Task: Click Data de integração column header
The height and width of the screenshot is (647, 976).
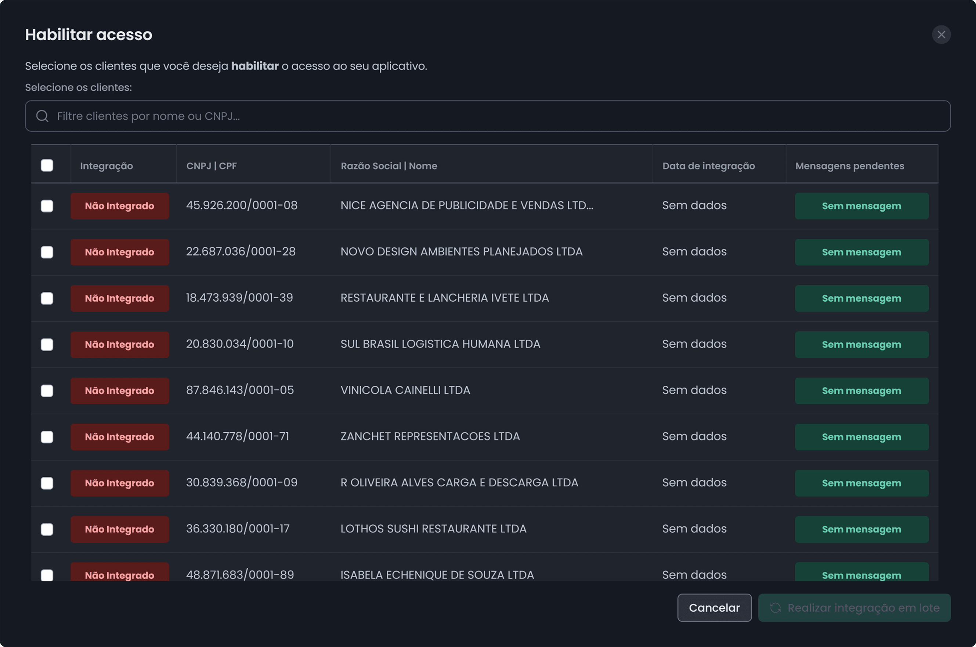Action: (708, 166)
